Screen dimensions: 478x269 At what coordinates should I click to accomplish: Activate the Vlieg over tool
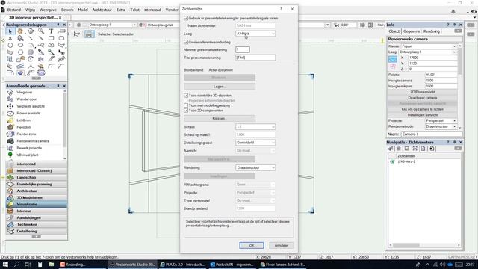tap(25, 92)
